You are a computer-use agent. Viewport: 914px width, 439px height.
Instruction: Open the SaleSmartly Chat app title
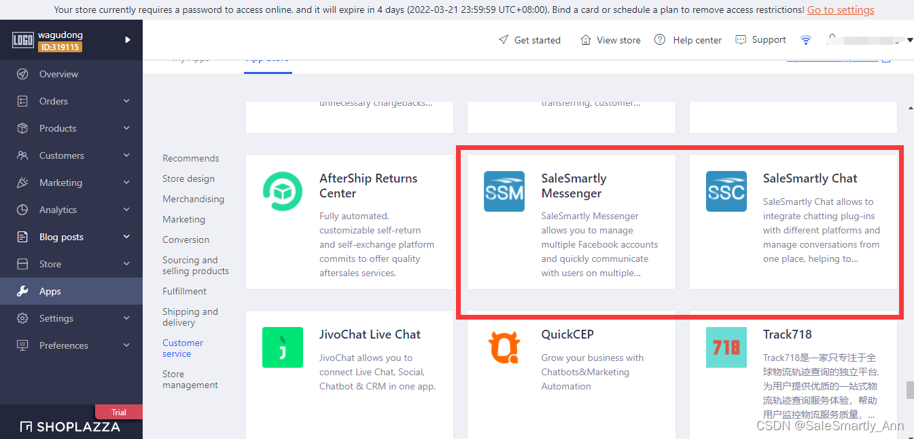810,178
